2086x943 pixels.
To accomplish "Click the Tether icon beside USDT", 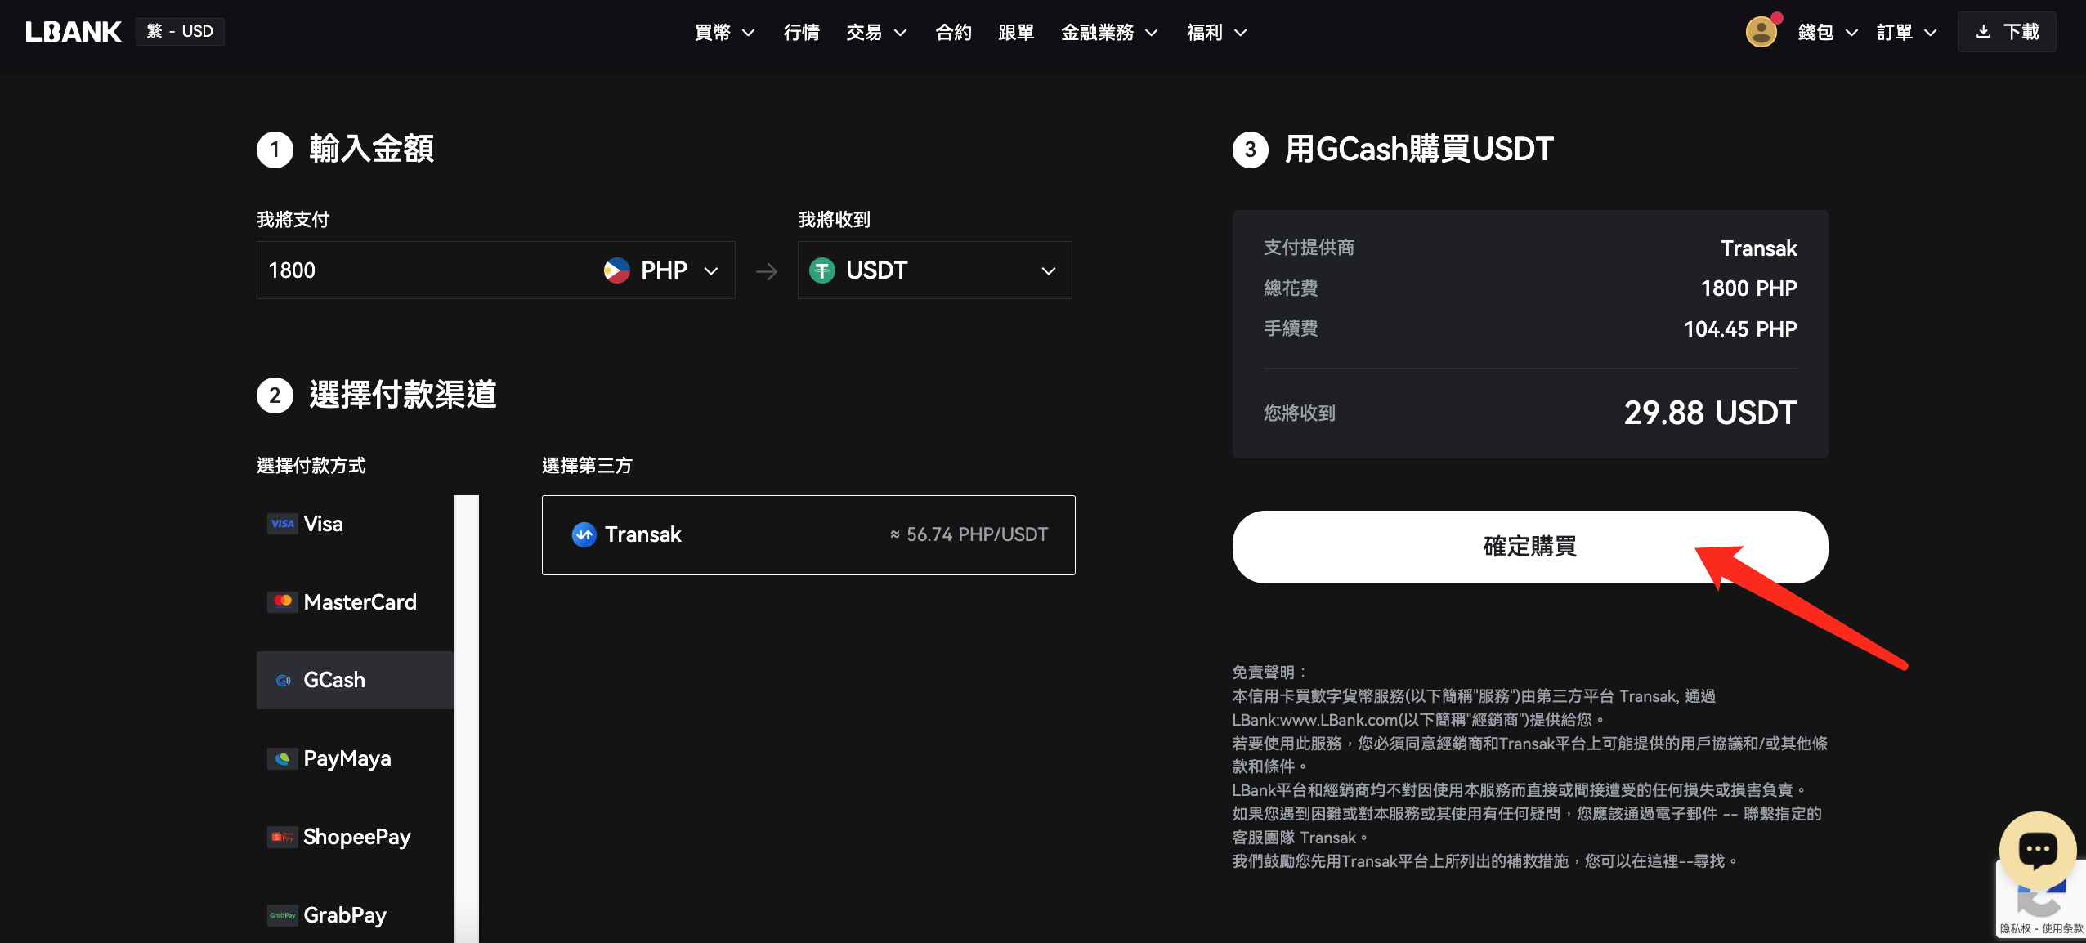I will tap(822, 270).
